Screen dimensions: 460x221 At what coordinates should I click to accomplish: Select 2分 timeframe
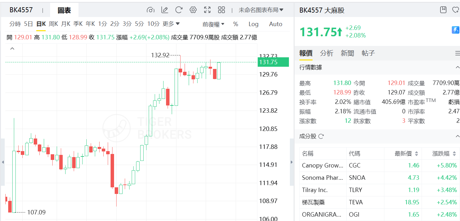115,24
